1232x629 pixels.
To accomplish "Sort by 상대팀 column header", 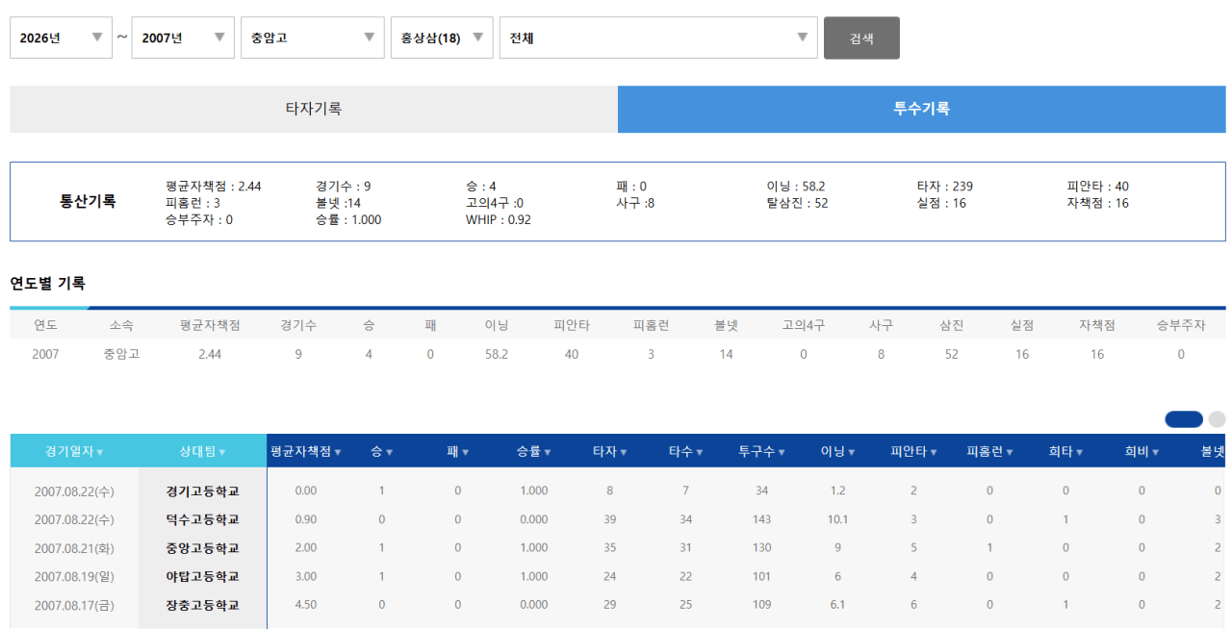I will point(203,451).
